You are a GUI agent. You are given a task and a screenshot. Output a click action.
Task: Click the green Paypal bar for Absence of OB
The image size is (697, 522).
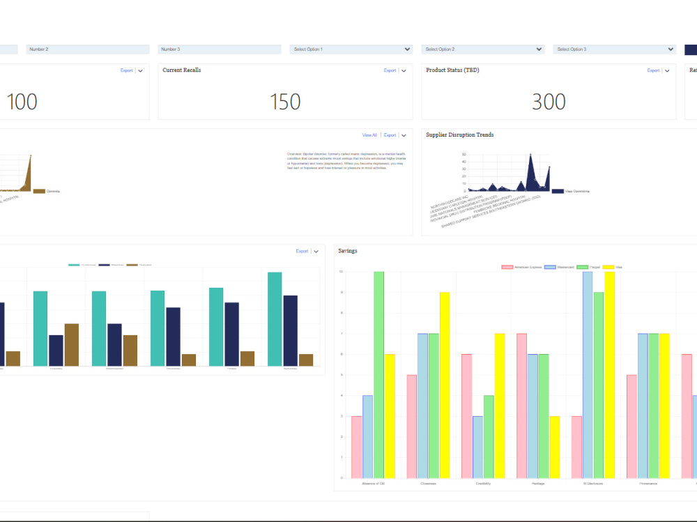(x=378, y=375)
